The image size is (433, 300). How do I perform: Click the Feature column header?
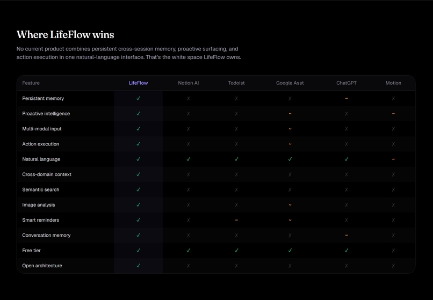coord(31,83)
